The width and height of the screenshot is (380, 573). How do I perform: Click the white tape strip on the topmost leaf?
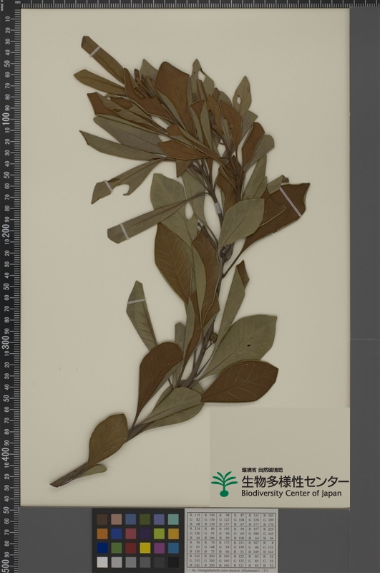tap(95, 52)
